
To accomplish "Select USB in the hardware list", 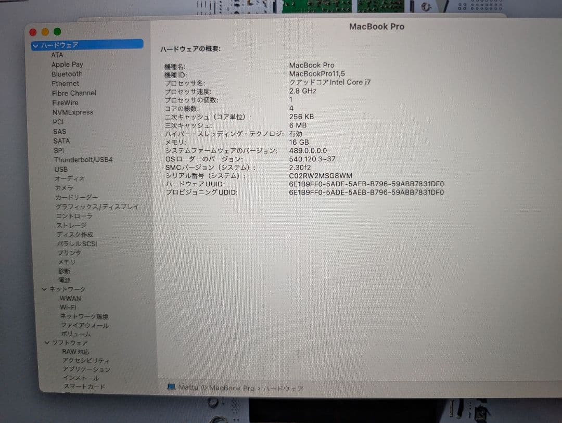I will pos(61,169).
